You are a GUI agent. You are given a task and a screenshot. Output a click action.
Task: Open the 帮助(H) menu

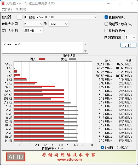[21, 9]
